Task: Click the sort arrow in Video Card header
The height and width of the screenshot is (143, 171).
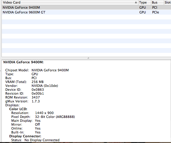Action: click(x=136, y=2)
